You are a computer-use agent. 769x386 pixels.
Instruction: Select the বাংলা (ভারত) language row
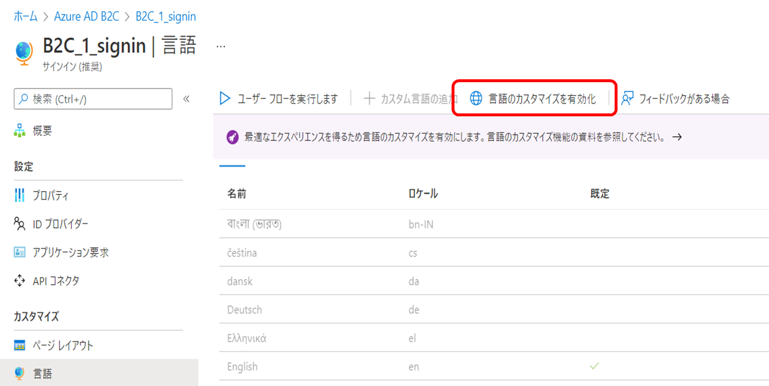pyautogui.click(x=494, y=224)
